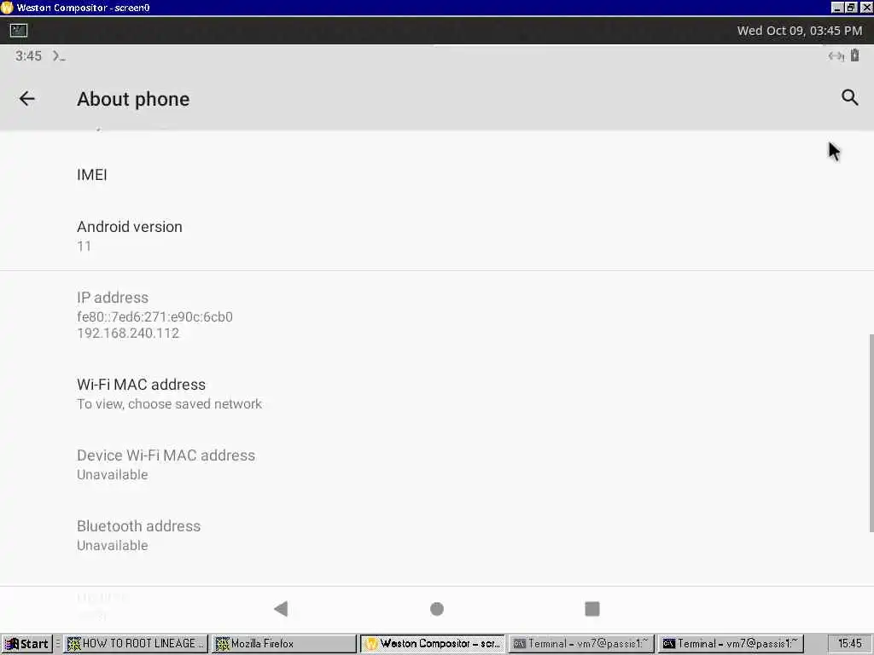Open the IMEI entry
The height and width of the screenshot is (655, 874).
(437, 175)
